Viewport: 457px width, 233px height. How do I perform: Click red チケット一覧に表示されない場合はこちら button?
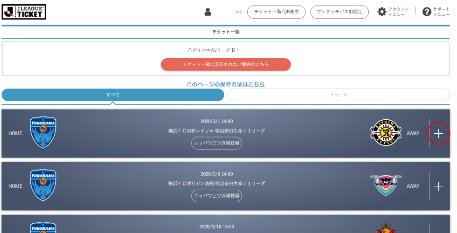tap(226, 64)
